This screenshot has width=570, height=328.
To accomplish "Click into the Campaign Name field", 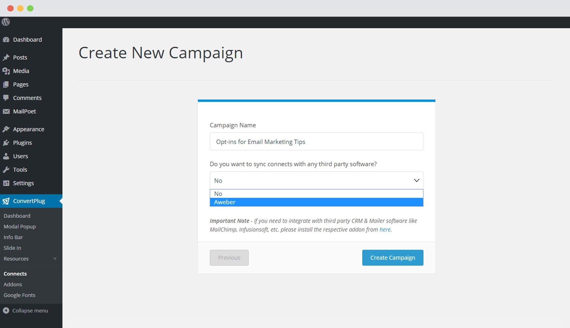I will pyautogui.click(x=316, y=141).
